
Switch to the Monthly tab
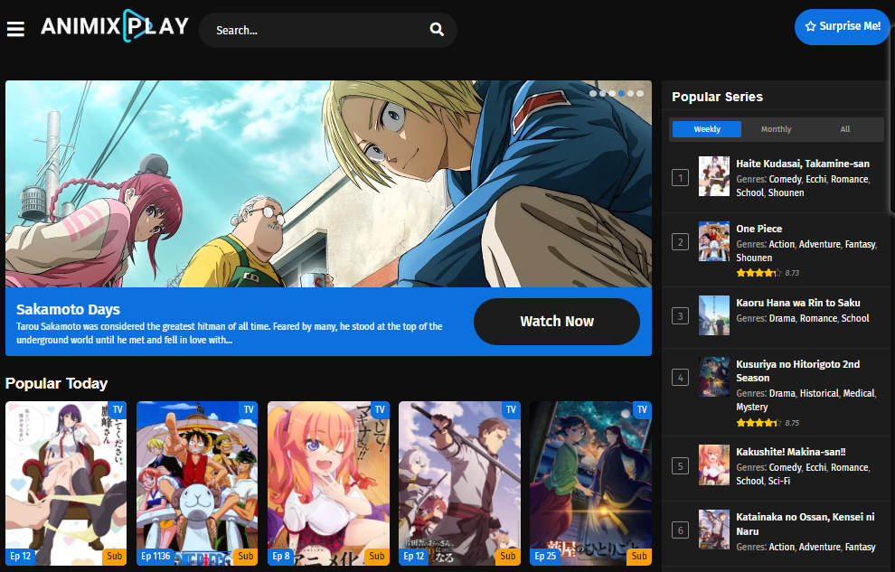776,129
